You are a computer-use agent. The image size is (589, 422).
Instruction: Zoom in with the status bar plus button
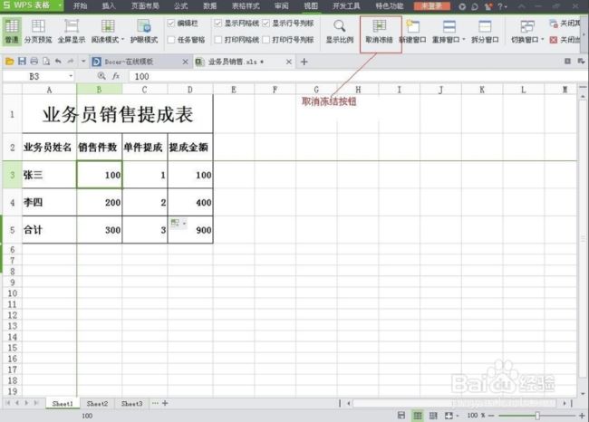582,416
